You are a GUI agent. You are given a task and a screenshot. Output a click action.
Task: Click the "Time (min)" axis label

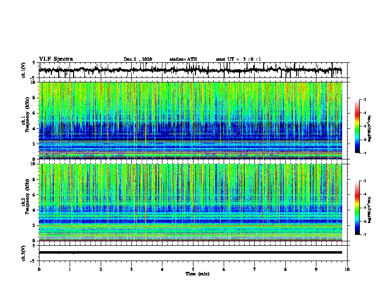(x=197, y=274)
